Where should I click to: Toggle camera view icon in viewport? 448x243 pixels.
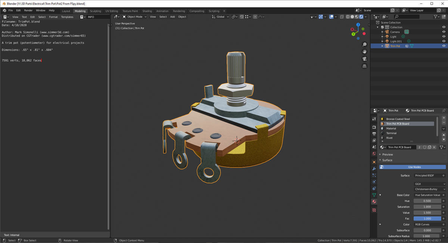(365, 59)
